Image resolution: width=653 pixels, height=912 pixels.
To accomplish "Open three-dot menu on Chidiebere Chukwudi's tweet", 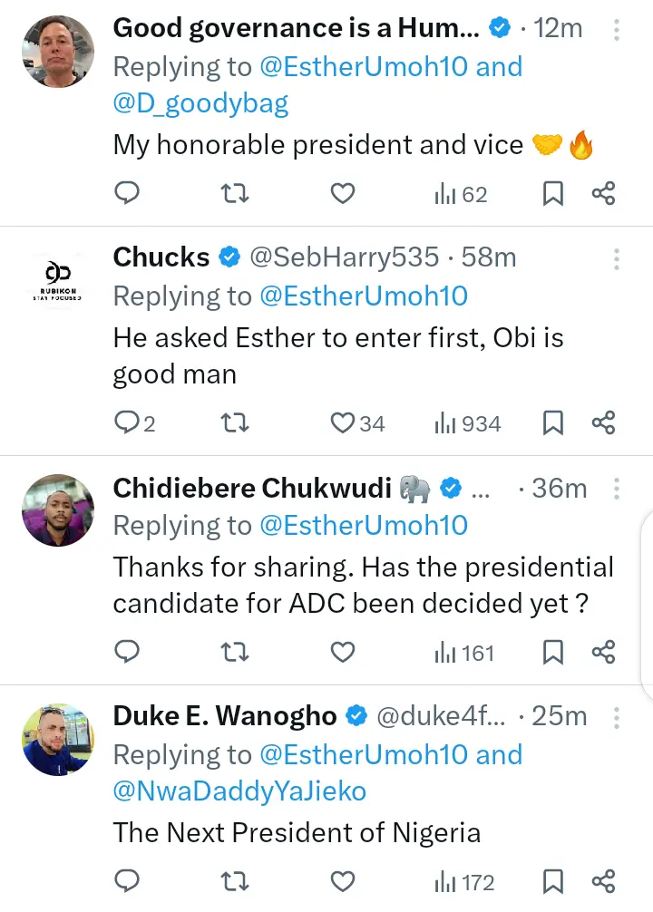I will [x=617, y=490].
